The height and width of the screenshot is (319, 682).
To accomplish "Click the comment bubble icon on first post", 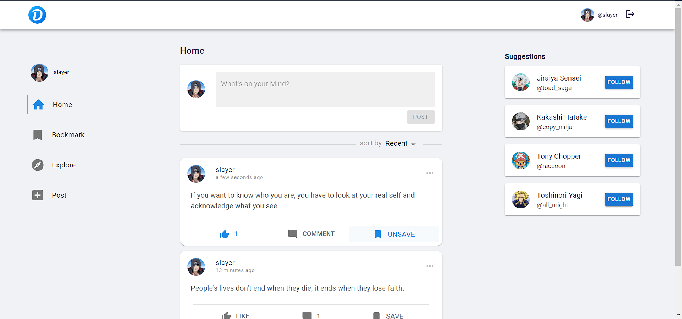I will click(x=293, y=234).
